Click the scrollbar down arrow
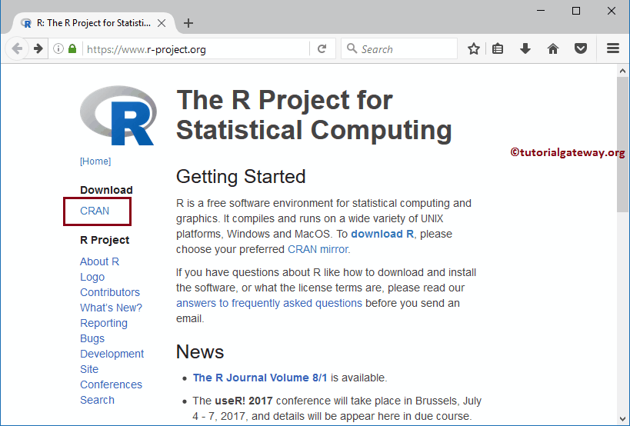The width and height of the screenshot is (630, 426). tap(623, 420)
